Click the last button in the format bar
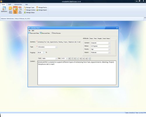146x117 pixels. [x=90, y=58]
